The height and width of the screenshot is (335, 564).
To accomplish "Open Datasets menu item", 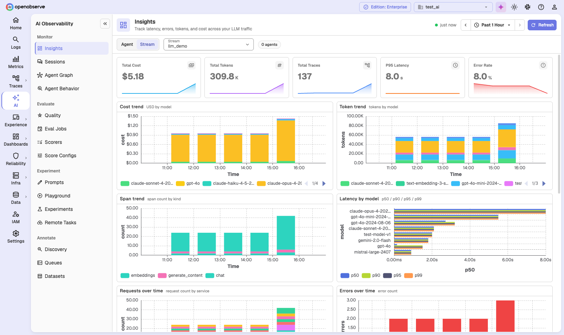I will click(x=72, y=276).
